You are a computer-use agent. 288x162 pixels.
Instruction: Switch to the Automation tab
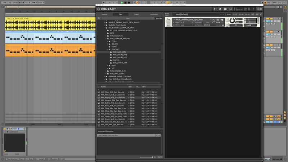154,14
